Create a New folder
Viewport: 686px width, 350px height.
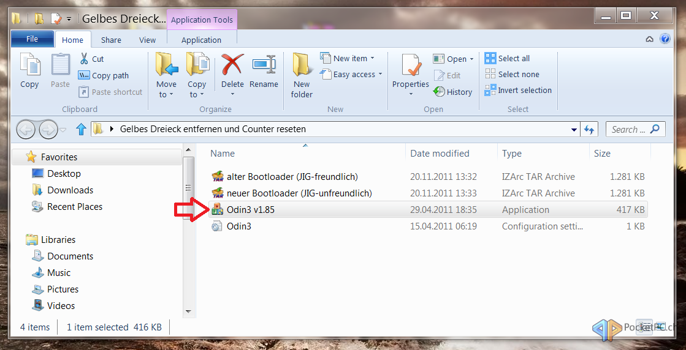302,75
